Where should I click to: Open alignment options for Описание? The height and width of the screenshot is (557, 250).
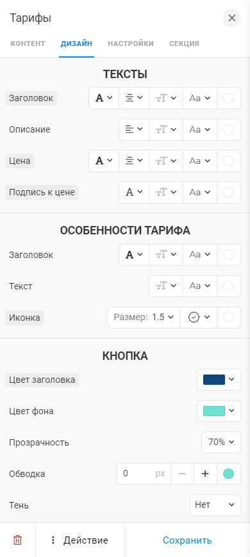[x=134, y=130]
